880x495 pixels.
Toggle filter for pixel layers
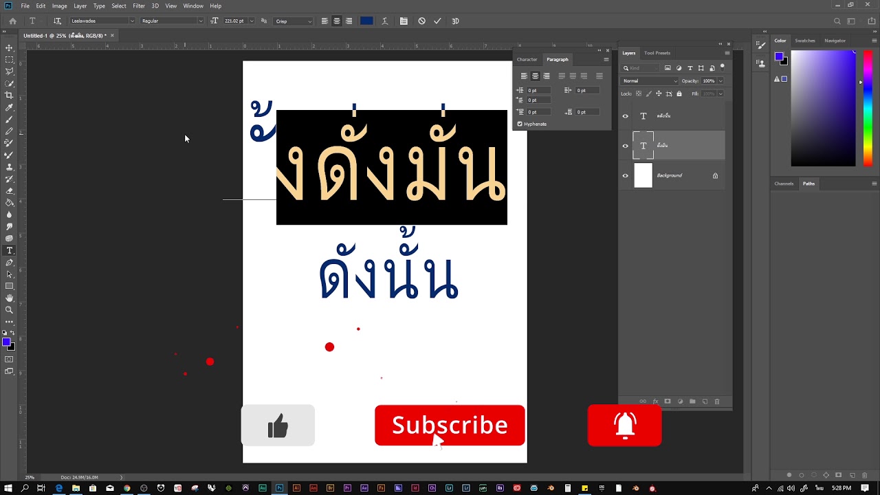[668, 68]
